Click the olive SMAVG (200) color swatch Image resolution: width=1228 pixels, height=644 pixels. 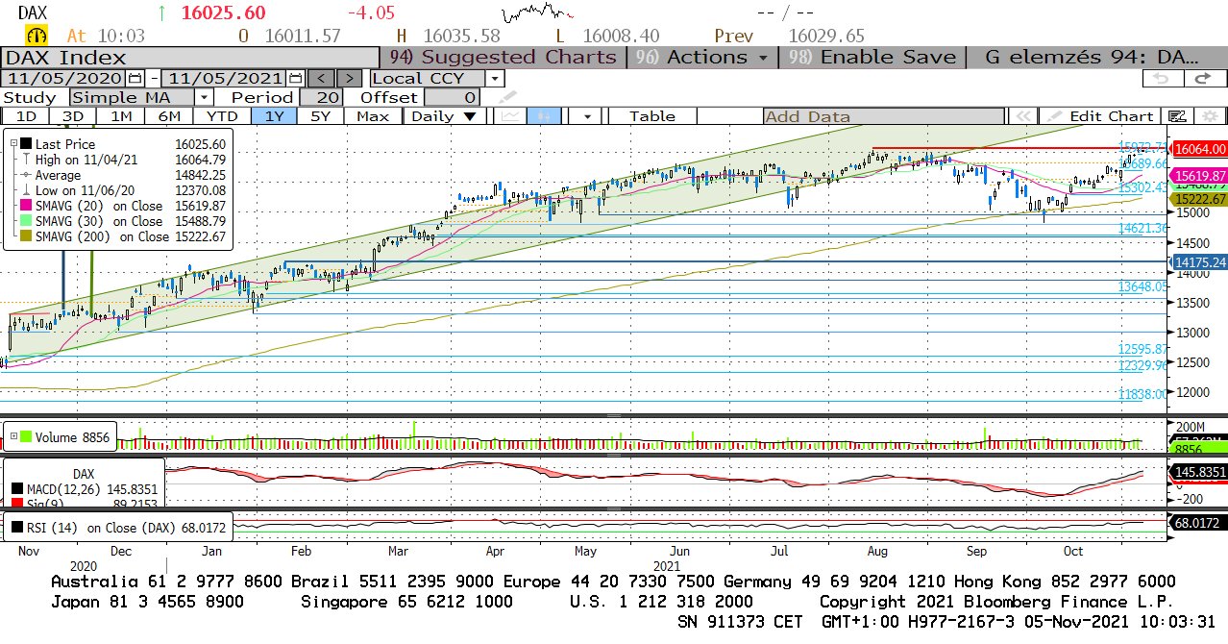pos(26,236)
